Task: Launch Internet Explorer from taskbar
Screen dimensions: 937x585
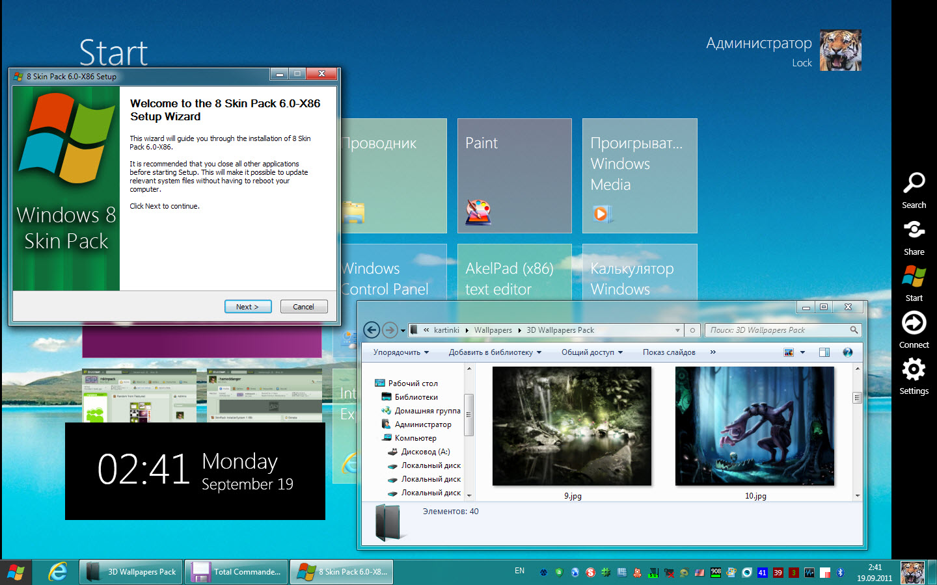Action: click(58, 572)
